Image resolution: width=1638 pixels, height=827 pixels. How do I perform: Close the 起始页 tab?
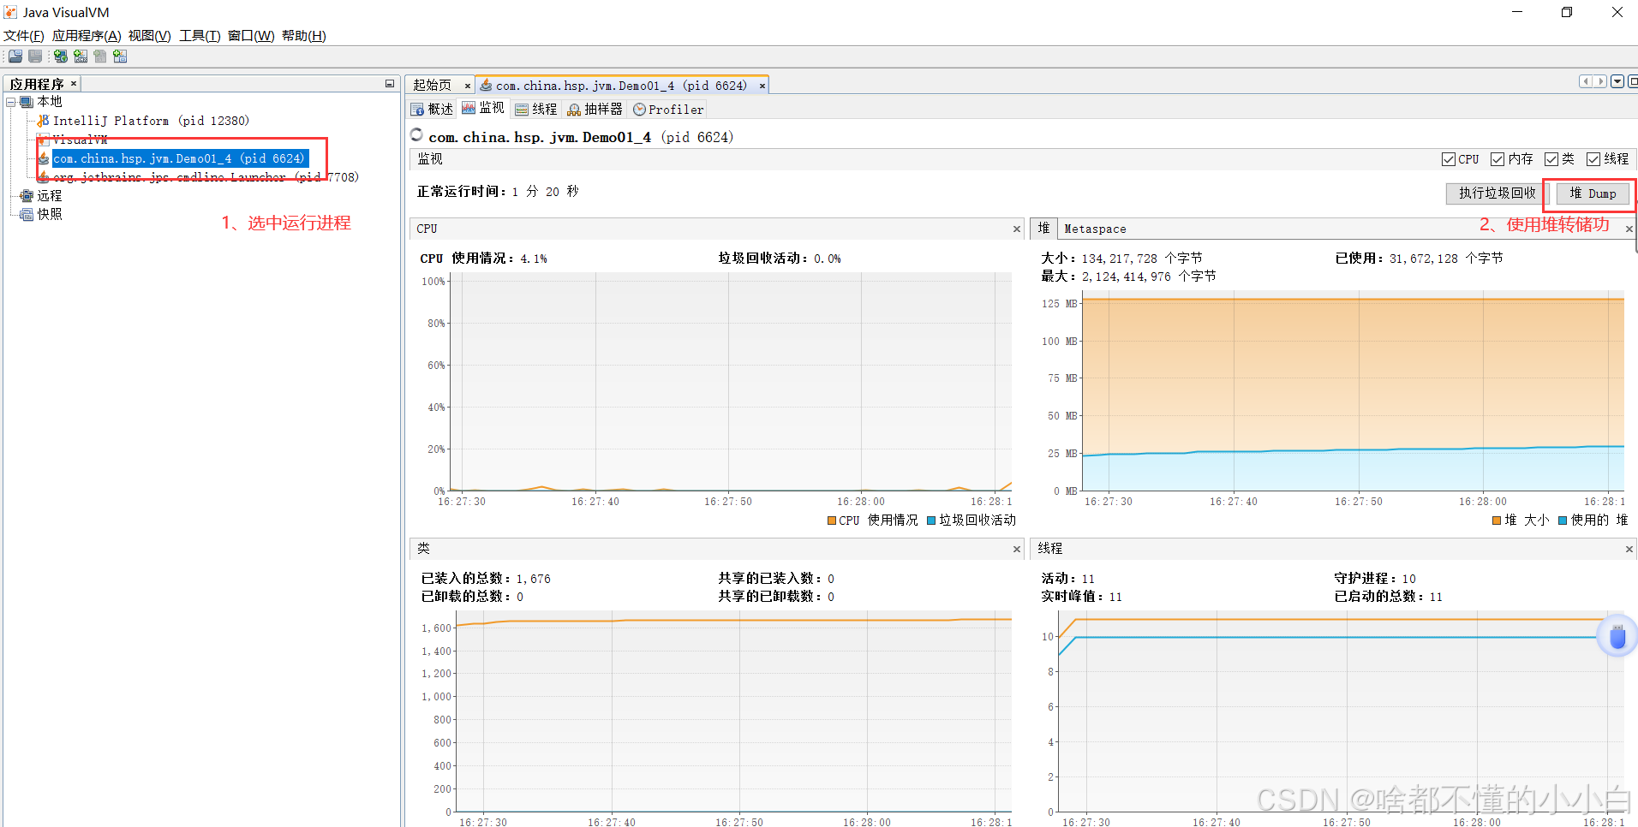pyautogui.click(x=468, y=86)
